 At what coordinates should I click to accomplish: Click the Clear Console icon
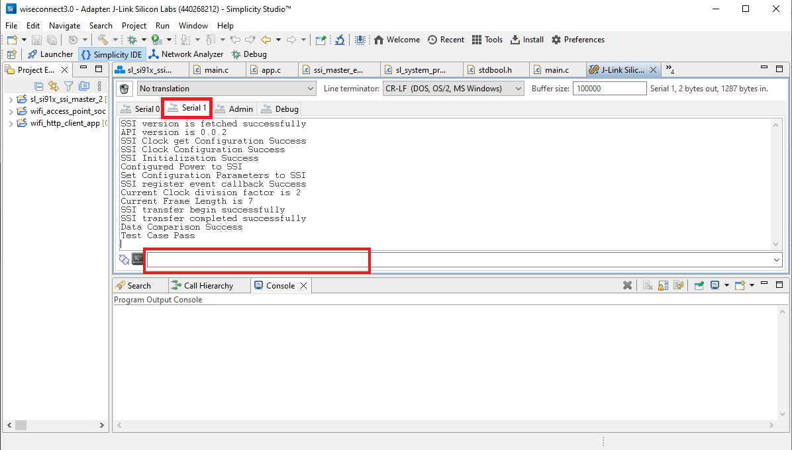(648, 285)
